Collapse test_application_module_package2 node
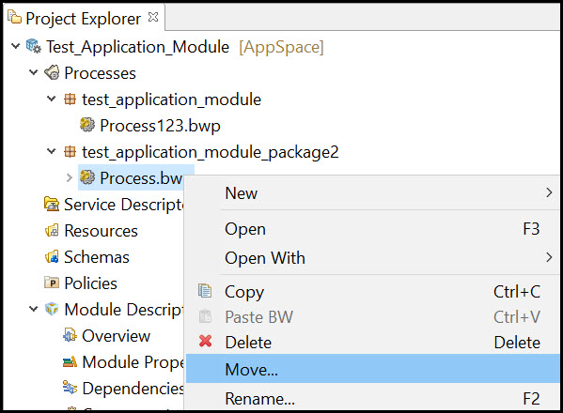Image resolution: width=563 pixels, height=413 pixels. pyautogui.click(x=52, y=151)
